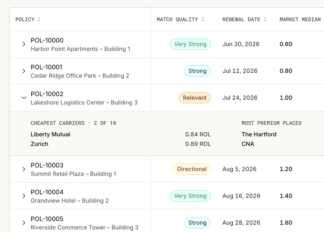Screen dimensions: 324x232
Task: Select Grandview Hotel – Building 2
Action: (69, 201)
